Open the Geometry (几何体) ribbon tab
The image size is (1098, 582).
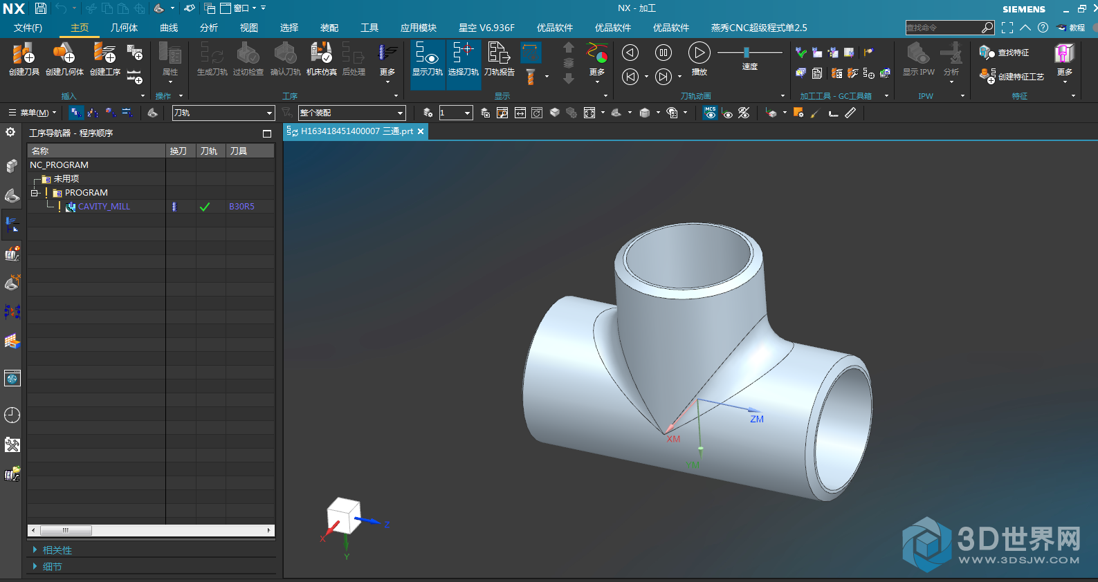point(125,28)
